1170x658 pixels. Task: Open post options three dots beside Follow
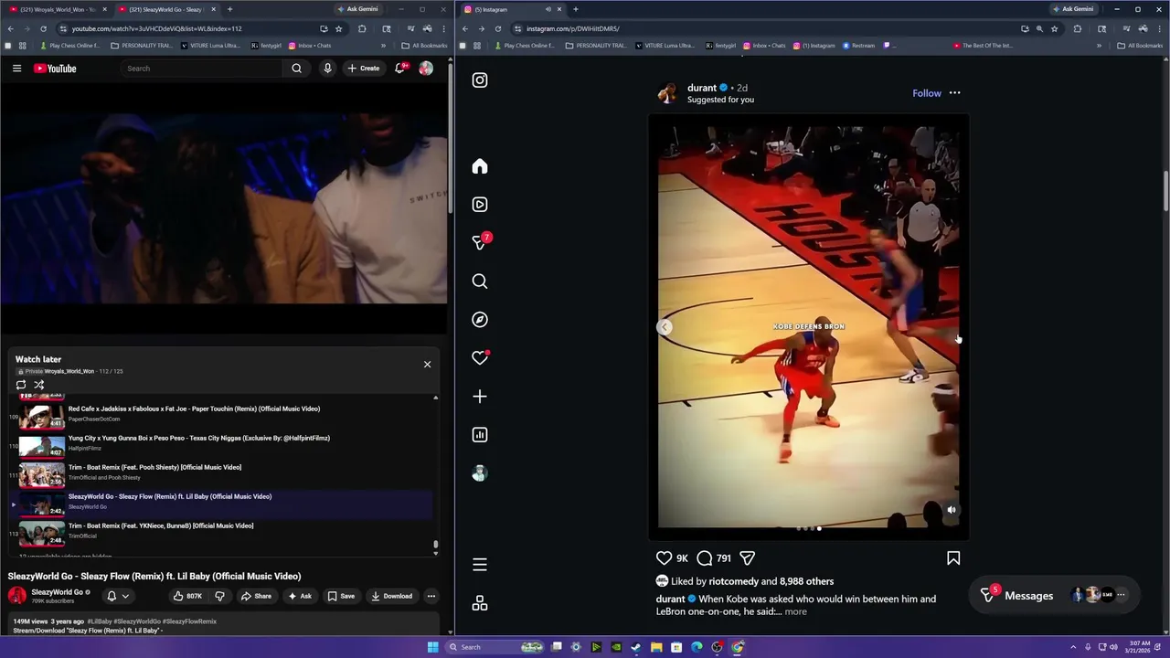pyautogui.click(x=954, y=93)
